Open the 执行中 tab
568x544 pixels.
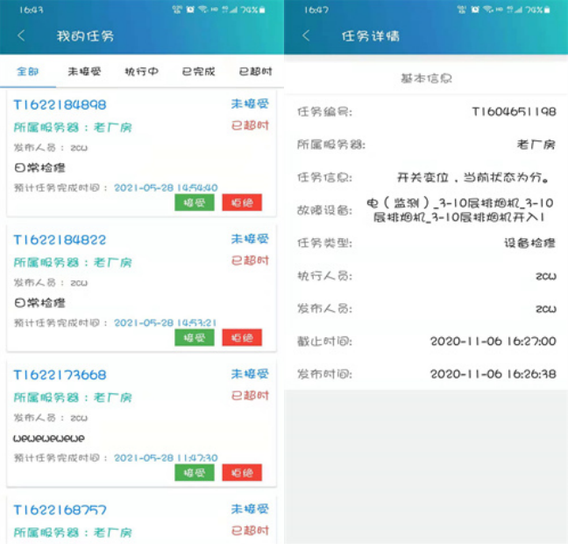pos(141,72)
